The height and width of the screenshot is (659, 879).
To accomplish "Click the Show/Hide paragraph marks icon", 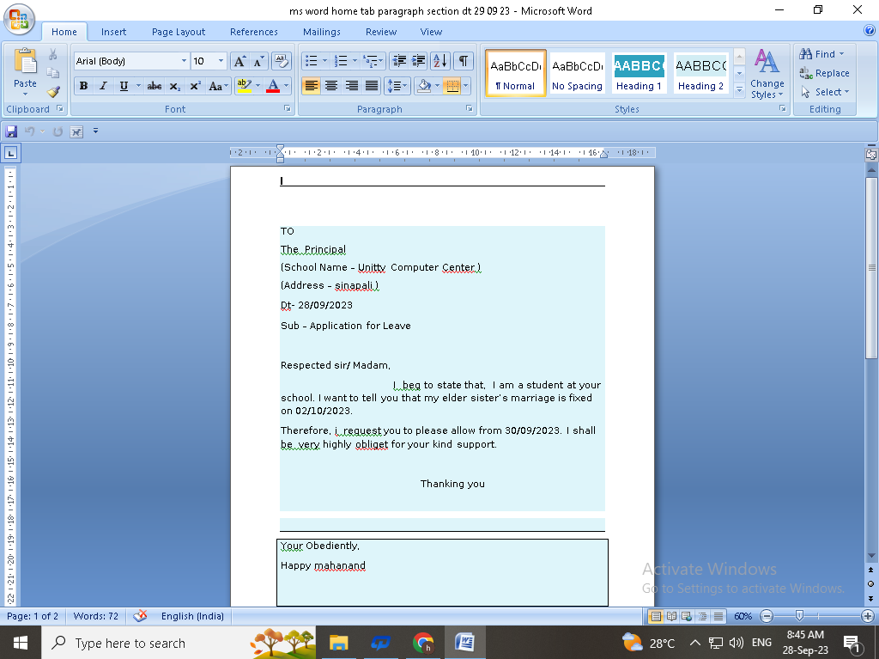I will [x=463, y=61].
